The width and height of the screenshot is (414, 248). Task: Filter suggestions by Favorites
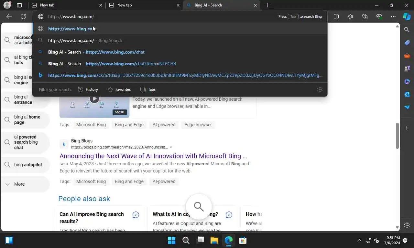[119, 89]
